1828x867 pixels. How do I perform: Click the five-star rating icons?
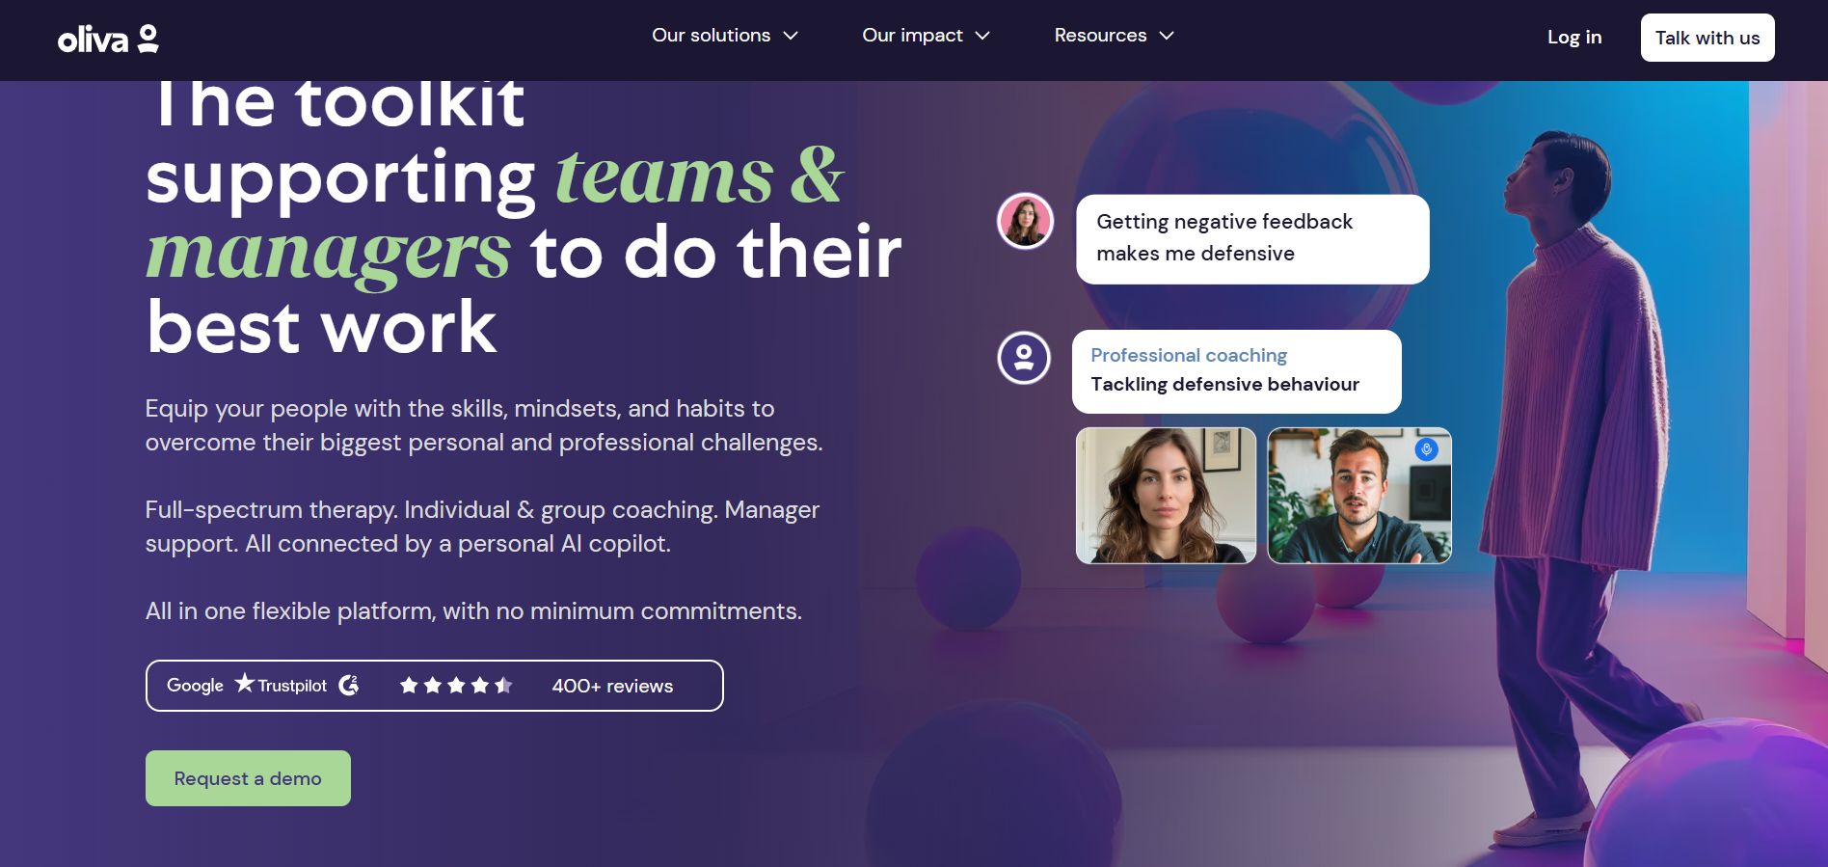(456, 686)
